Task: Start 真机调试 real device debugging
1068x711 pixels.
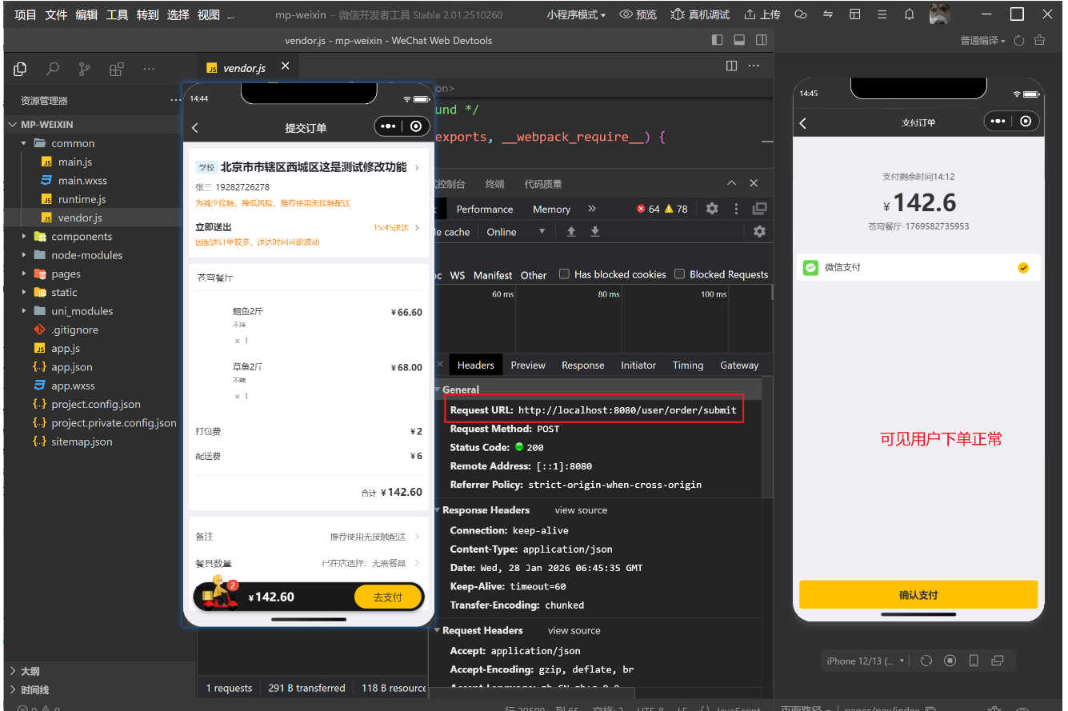Action: point(700,14)
